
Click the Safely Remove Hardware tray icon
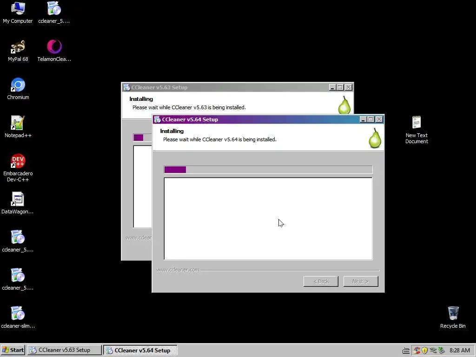(433, 350)
